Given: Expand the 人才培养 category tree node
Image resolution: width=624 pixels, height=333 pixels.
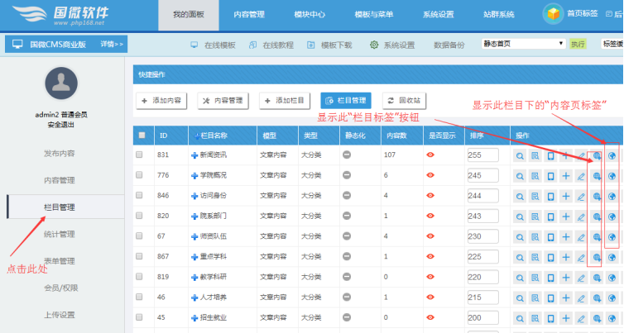Looking at the screenshot, I should click(193, 297).
